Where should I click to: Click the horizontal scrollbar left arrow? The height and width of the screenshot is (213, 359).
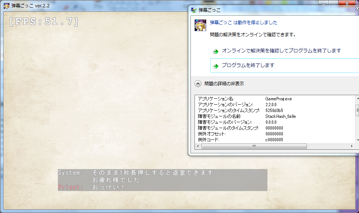(198, 146)
